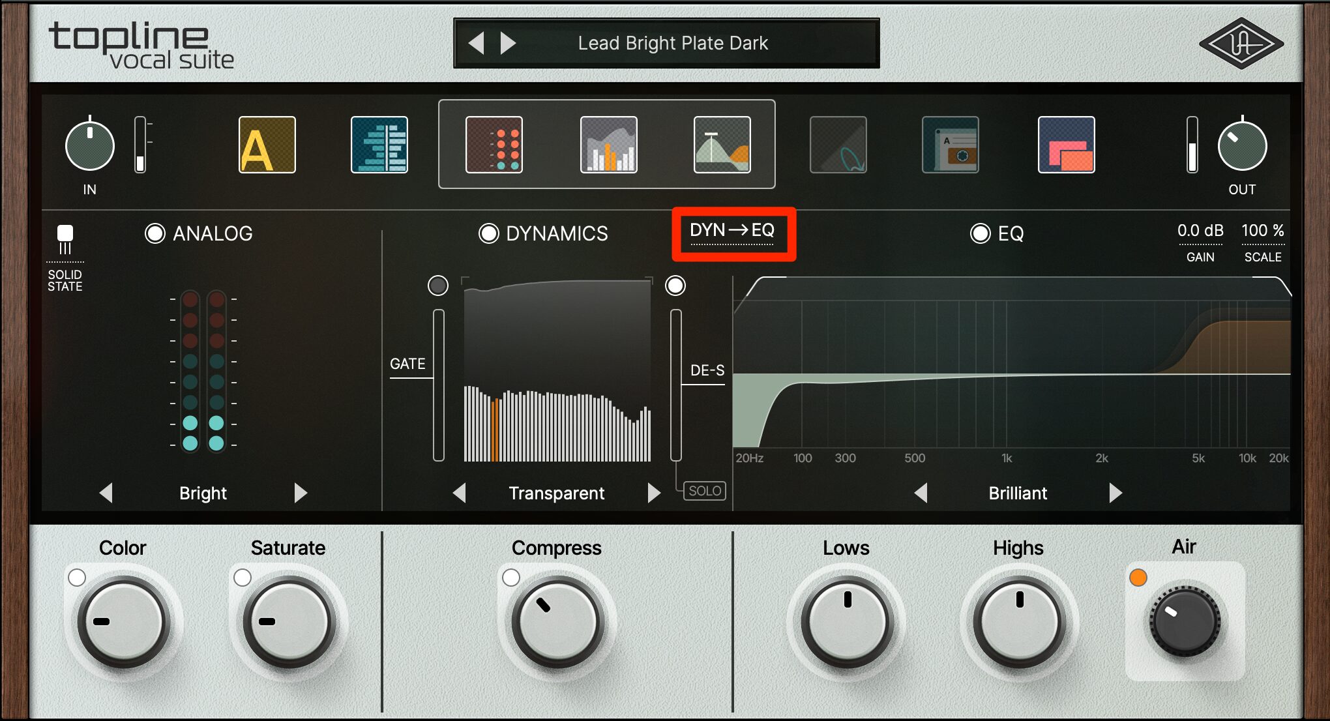This screenshot has height=721, width=1330.
Task: Toggle the small Color knob enable circle
Action: [x=77, y=578]
